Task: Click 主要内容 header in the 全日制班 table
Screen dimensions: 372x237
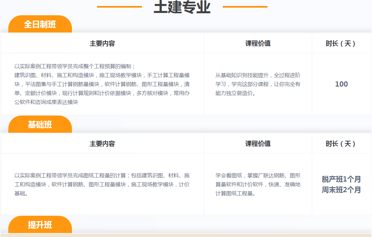Action: 102,43
